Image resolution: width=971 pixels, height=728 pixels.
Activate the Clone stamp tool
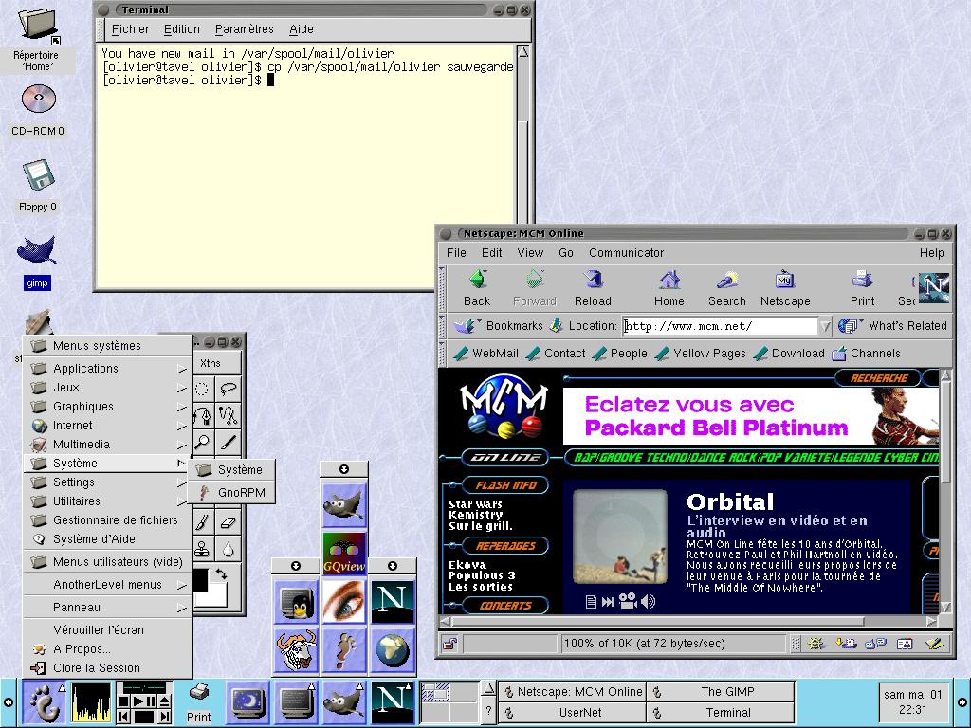coord(203,549)
